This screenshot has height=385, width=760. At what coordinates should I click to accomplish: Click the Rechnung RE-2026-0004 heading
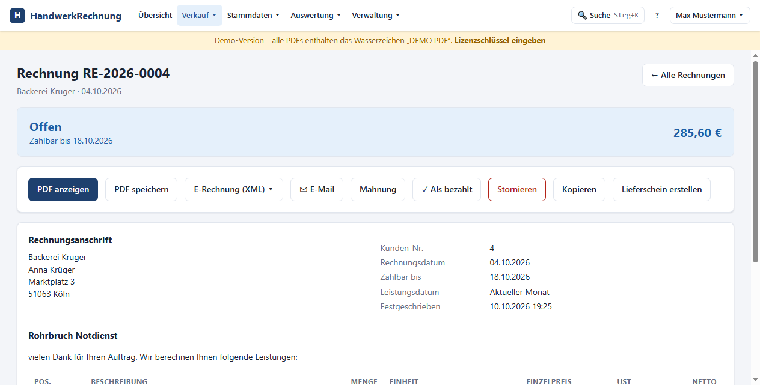(x=93, y=74)
